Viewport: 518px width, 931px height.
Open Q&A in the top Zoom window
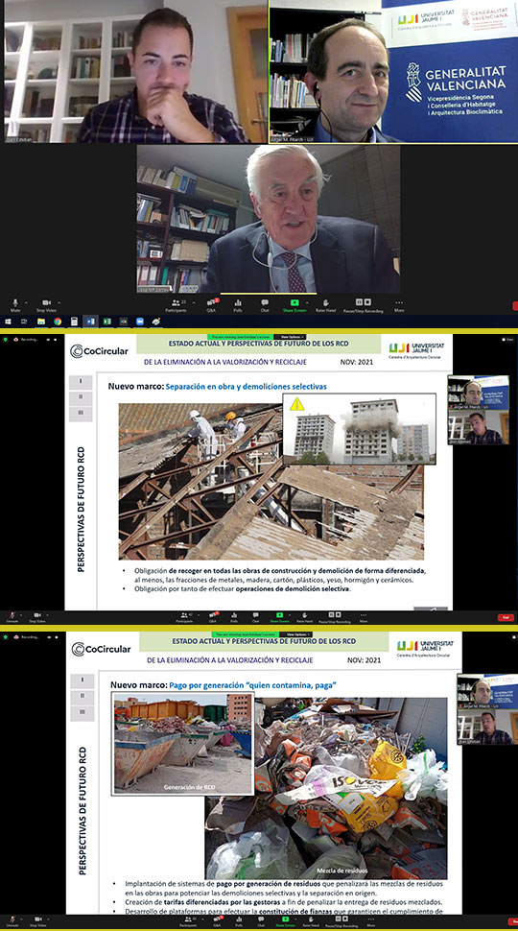[x=211, y=305]
